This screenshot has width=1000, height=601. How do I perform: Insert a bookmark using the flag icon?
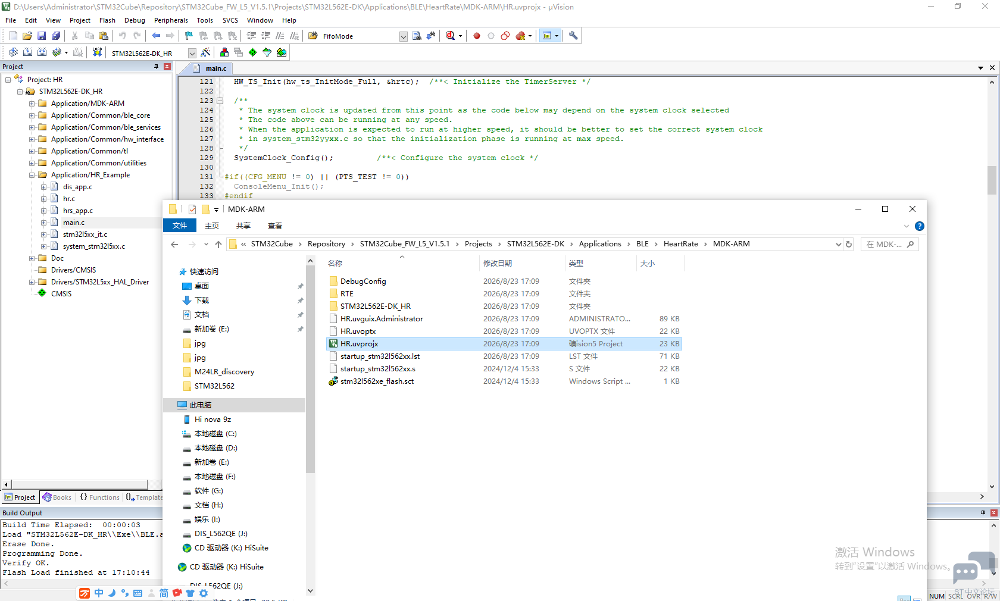189,36
